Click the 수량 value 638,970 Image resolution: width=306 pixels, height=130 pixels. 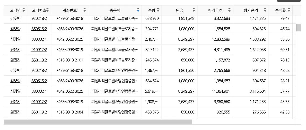coord(152,18)
